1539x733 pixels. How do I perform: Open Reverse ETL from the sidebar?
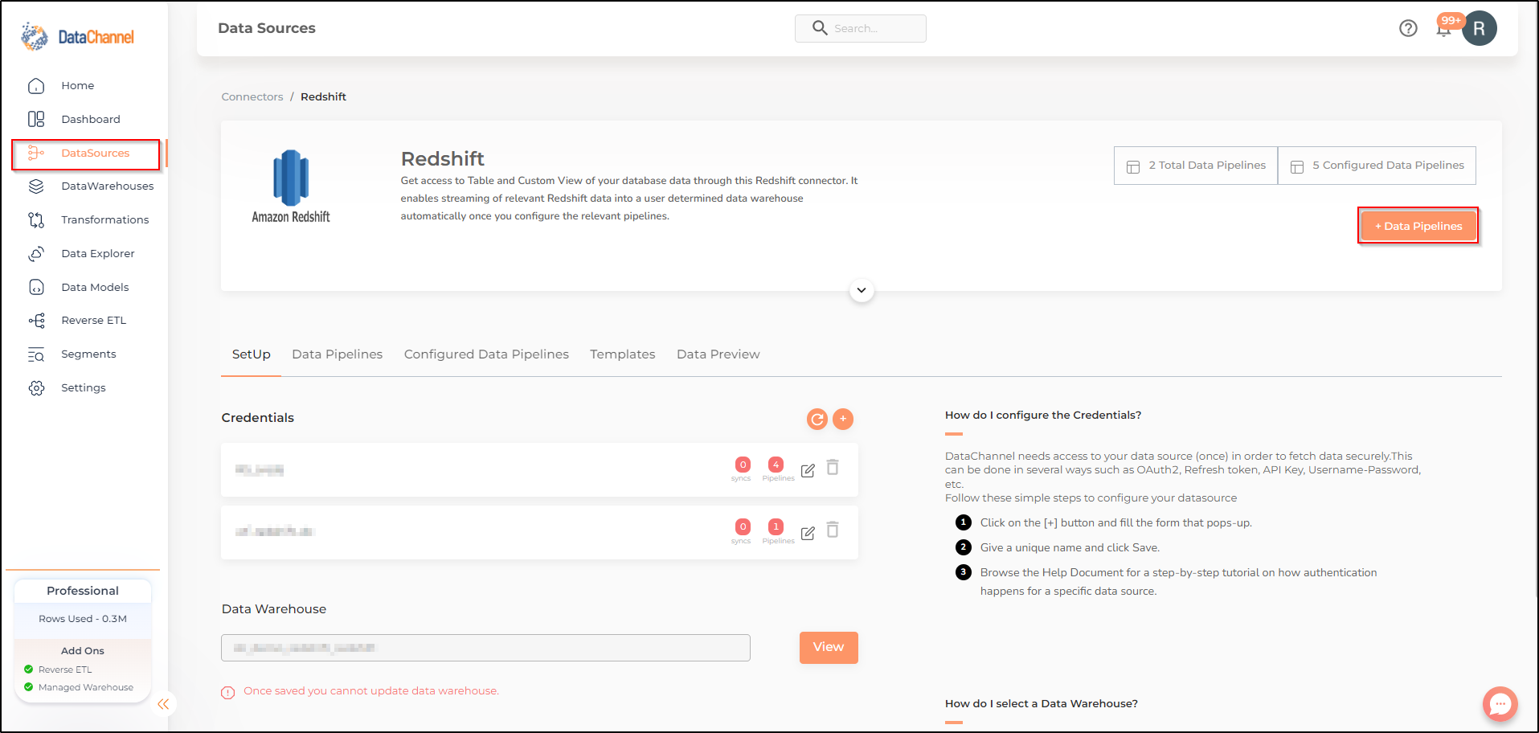tap(94, 321)
